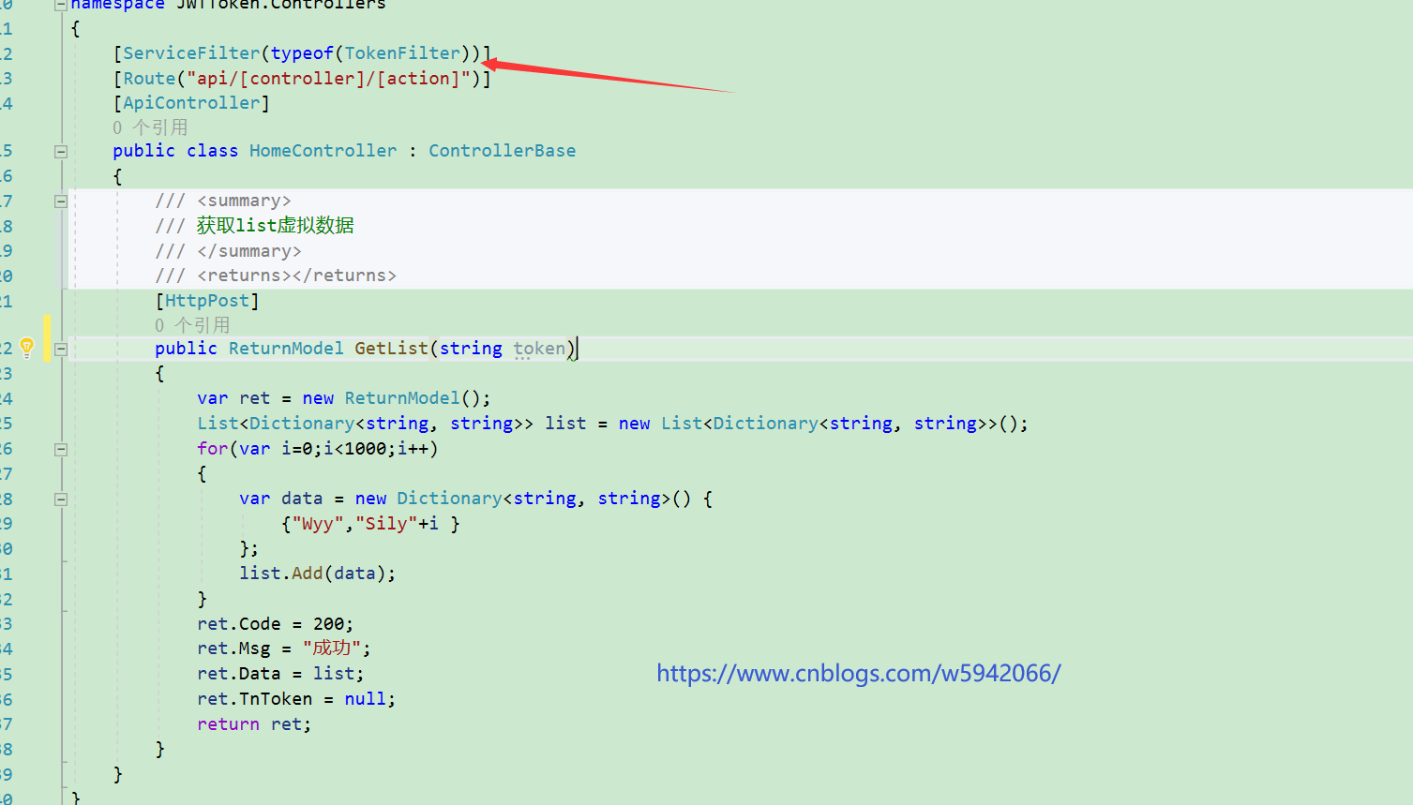Click the cnblogs.com/w5942066 URL

[858, 673]
